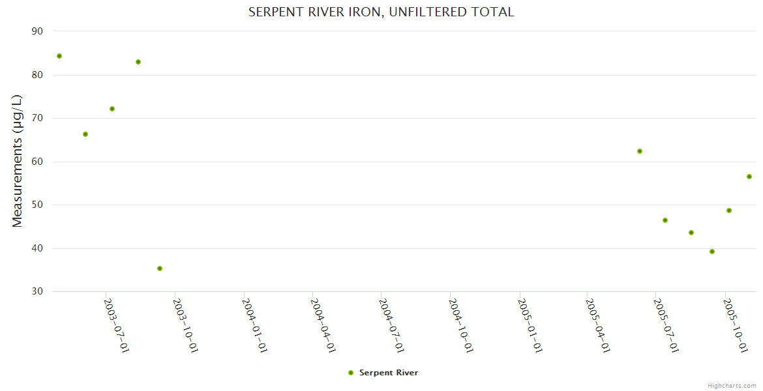Open the Highcharts.com credits link
Screen dimensions: 763x391
[732, 386]
